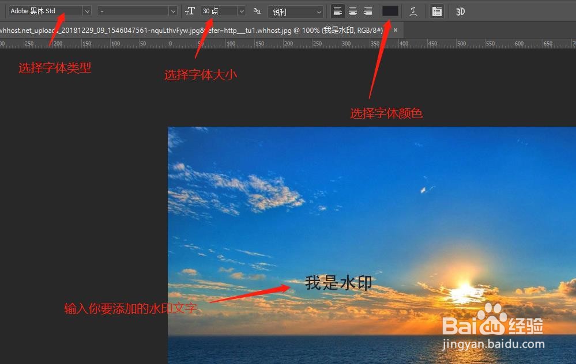Select the right align text icon
Viewport: 576px width, 364px height.
[x=367, y=11]
